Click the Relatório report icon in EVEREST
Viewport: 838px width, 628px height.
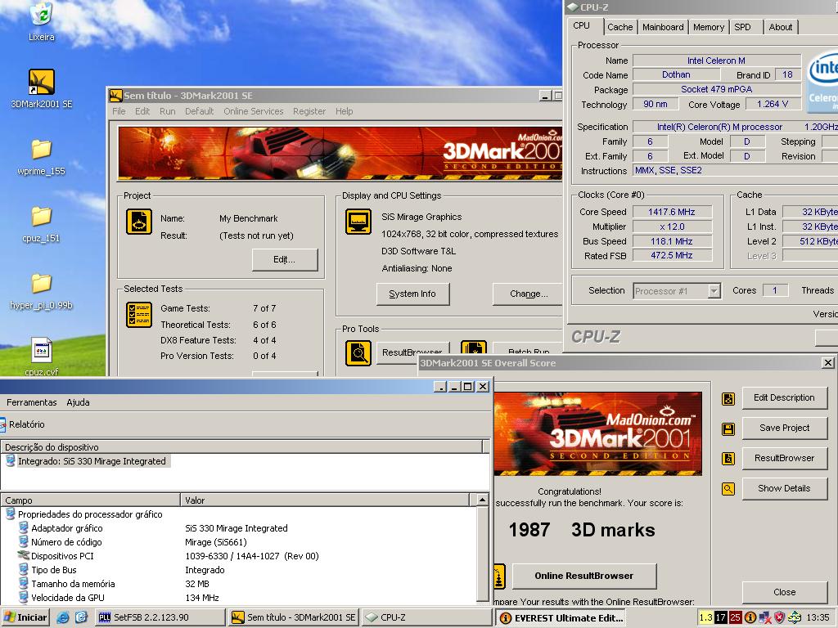(2, 424)
